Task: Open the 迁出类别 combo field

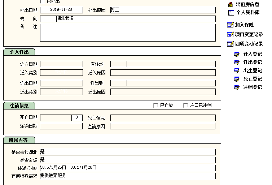Action: (x=61, y=92)
